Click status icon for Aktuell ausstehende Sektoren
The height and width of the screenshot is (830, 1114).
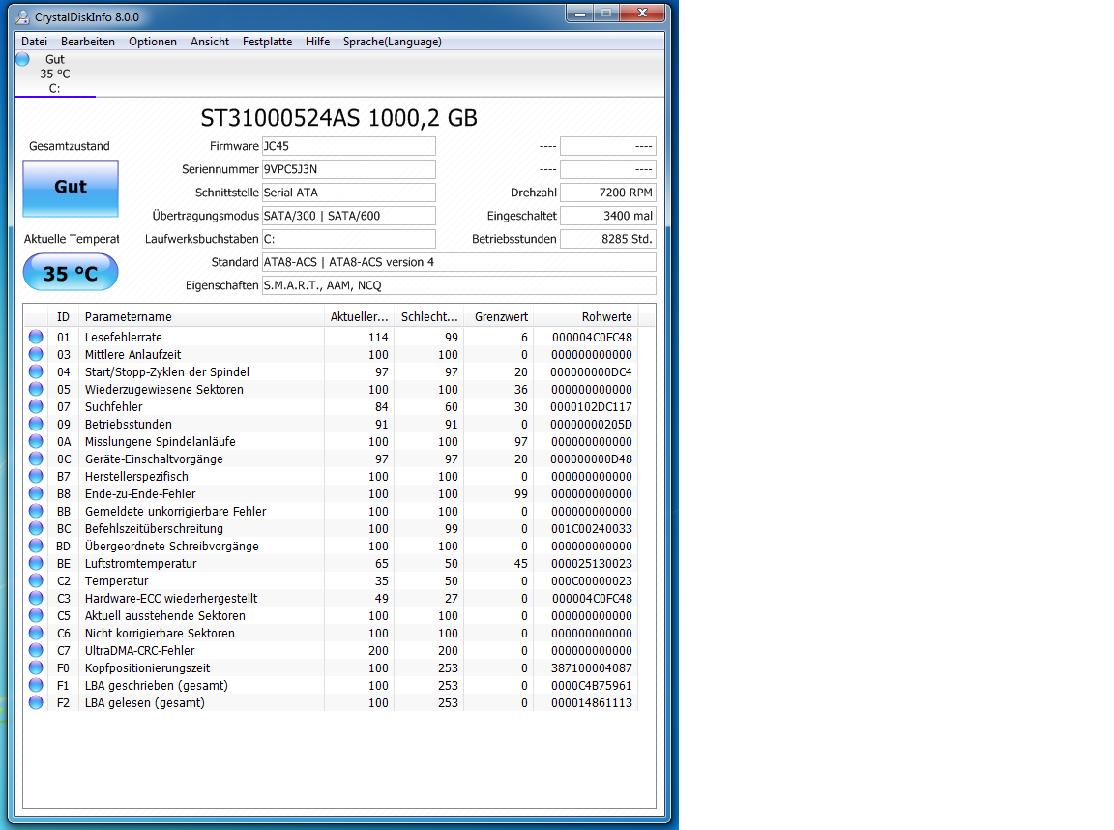tap(36, 615)
